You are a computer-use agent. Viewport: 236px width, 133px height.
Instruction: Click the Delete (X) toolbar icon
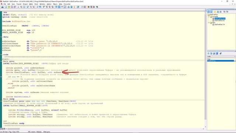[34, 7]
